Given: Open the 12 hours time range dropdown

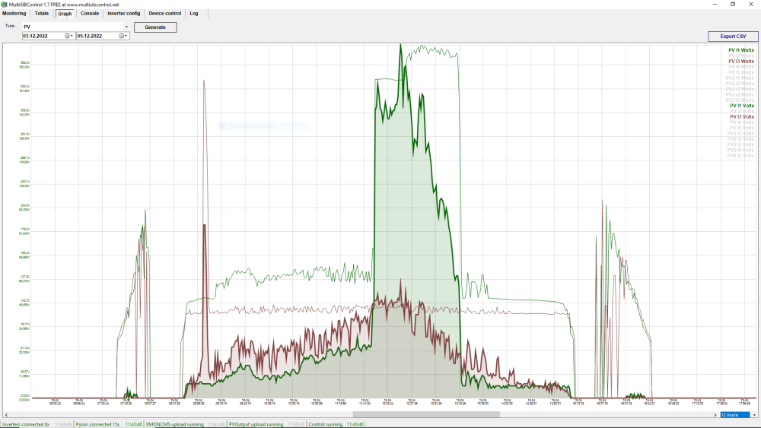Looking at the screenshot, I should [x=754, y=415].
